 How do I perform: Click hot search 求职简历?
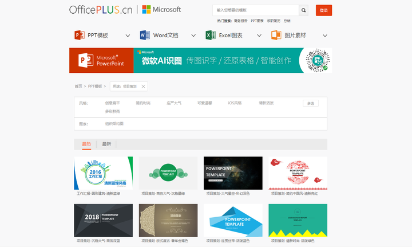(274, 21)
